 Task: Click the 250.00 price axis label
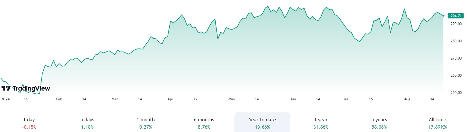point(456,93)
